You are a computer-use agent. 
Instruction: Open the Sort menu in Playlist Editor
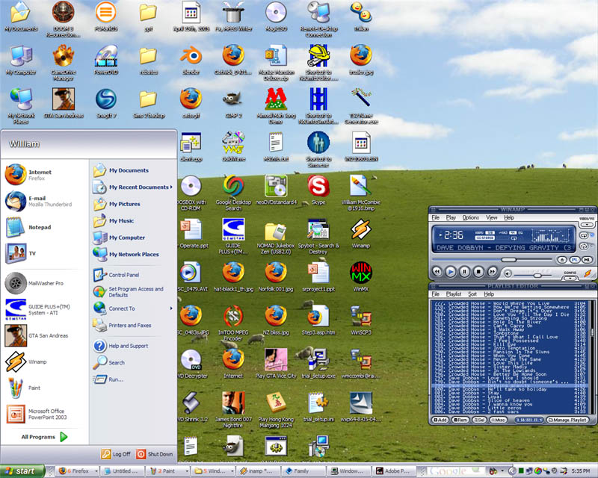[472, 294]
